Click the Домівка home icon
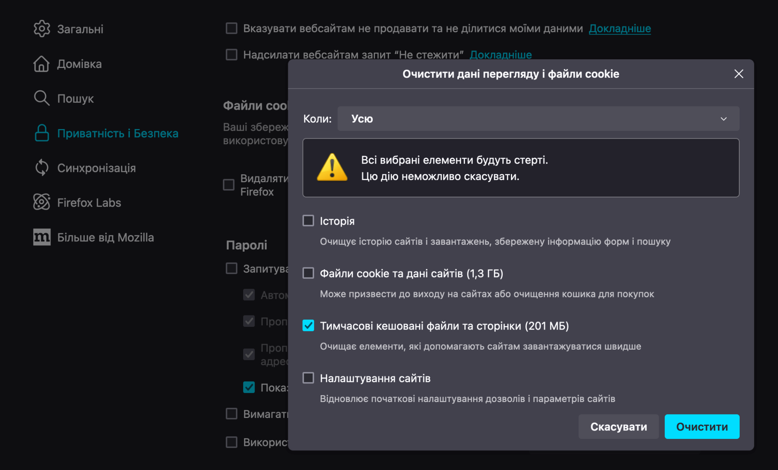The image size is (778, 470). click(42, 64)
